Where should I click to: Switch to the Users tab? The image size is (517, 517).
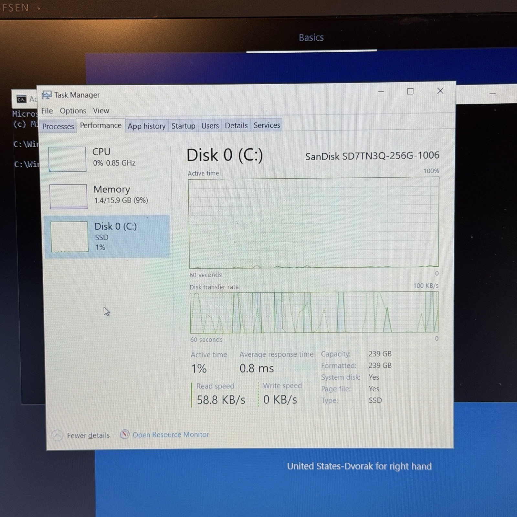[x=210, y=126]
